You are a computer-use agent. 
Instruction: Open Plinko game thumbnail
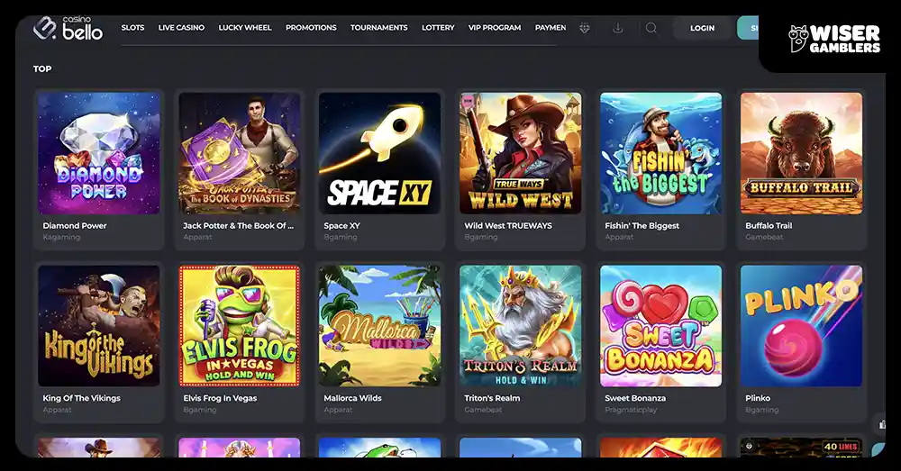802,326
